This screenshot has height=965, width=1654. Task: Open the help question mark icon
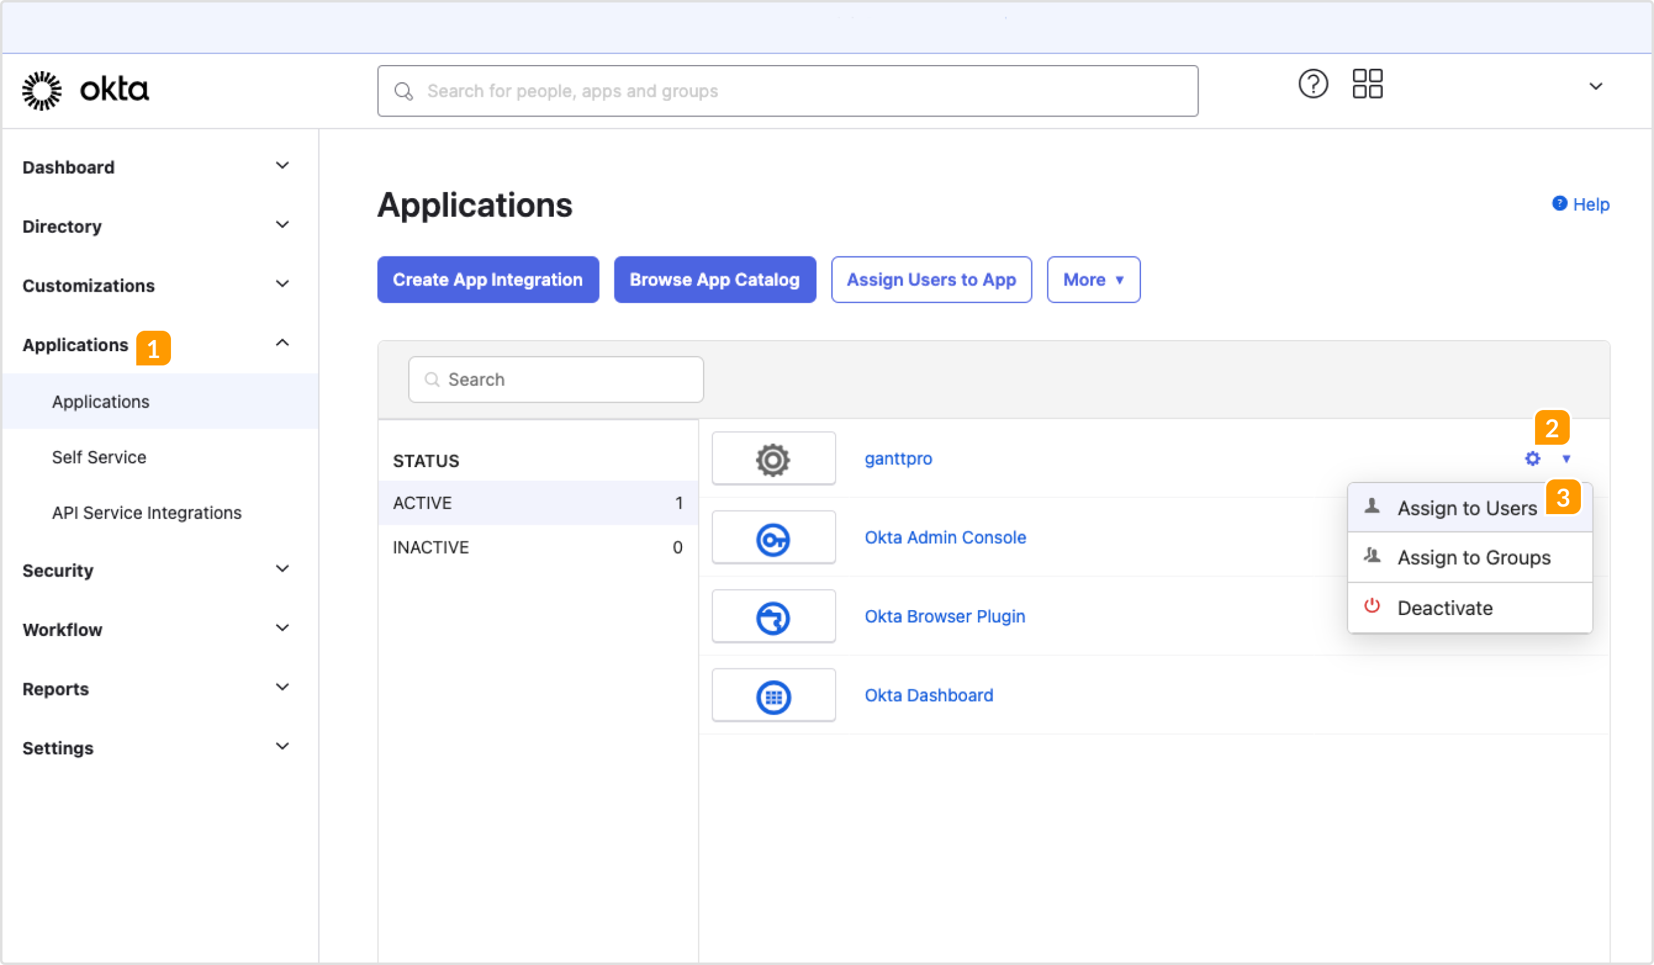pos(1313,84)
